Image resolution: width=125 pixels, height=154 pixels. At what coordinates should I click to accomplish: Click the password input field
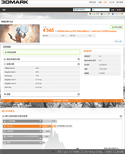[101, 10]
